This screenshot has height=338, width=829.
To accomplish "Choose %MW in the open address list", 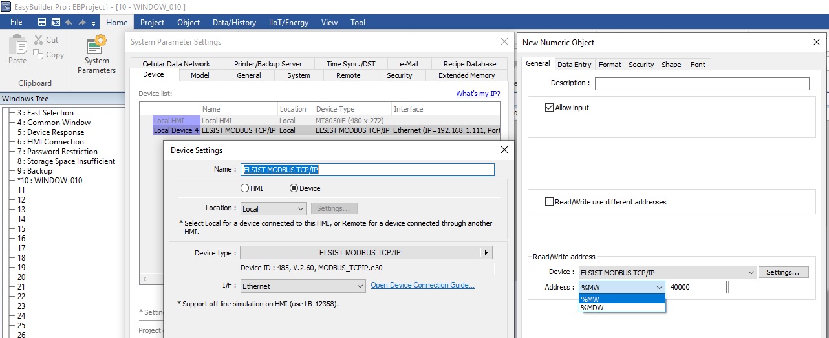I will click(621, 299).
